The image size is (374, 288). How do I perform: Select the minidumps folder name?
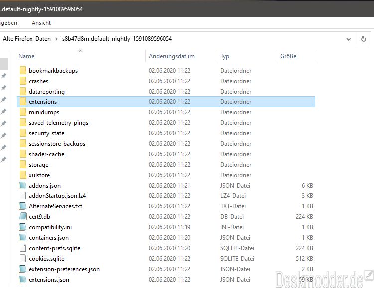coord(44,112)
